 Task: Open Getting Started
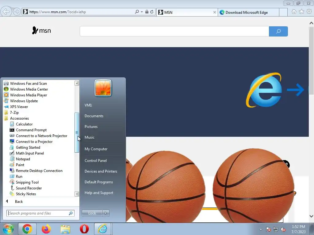click(28, 147)
